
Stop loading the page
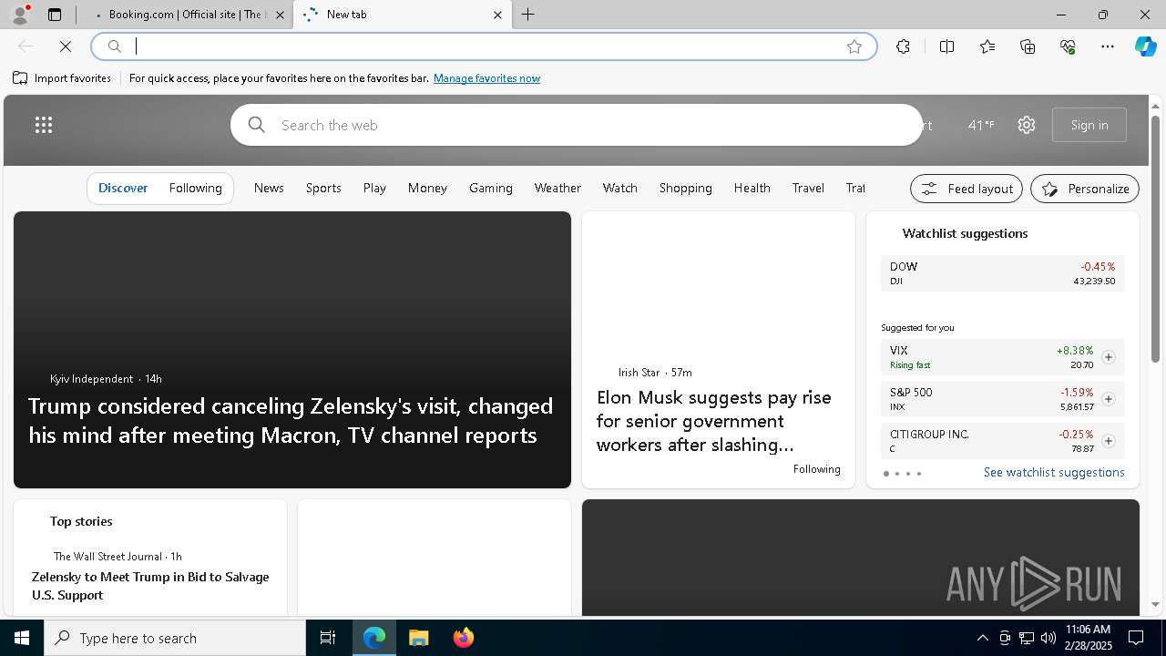point(66,46)
